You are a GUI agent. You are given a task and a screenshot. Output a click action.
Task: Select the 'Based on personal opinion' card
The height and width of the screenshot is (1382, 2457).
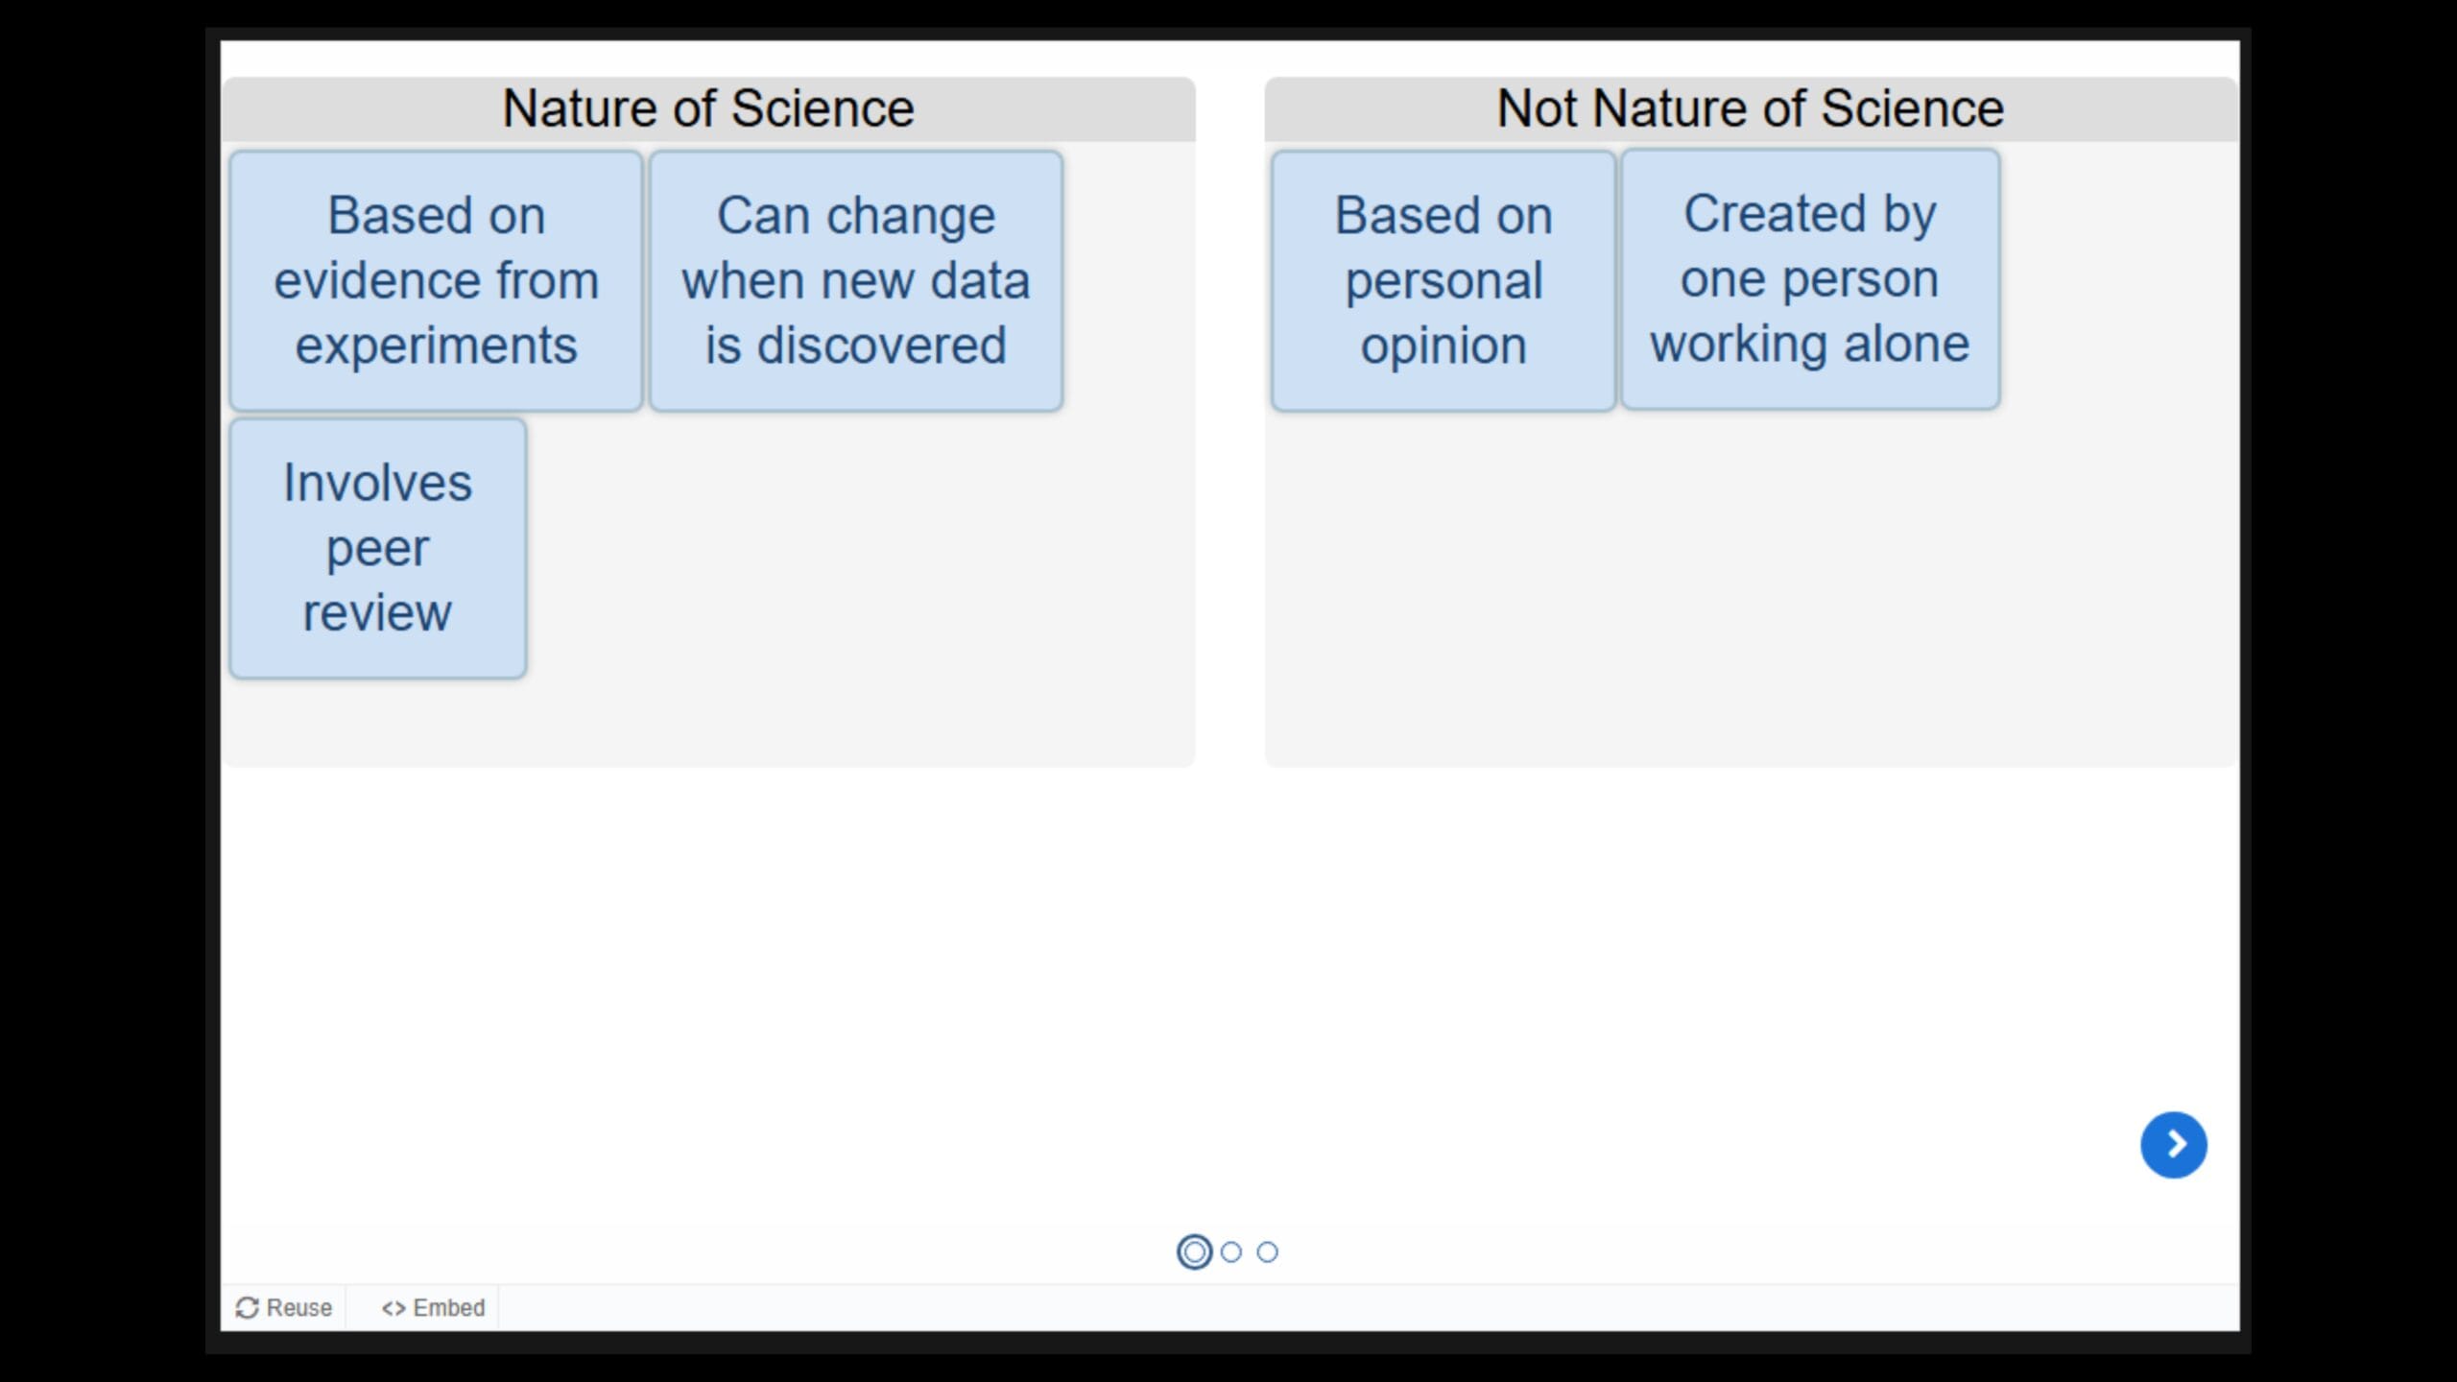click(1443, 279)
